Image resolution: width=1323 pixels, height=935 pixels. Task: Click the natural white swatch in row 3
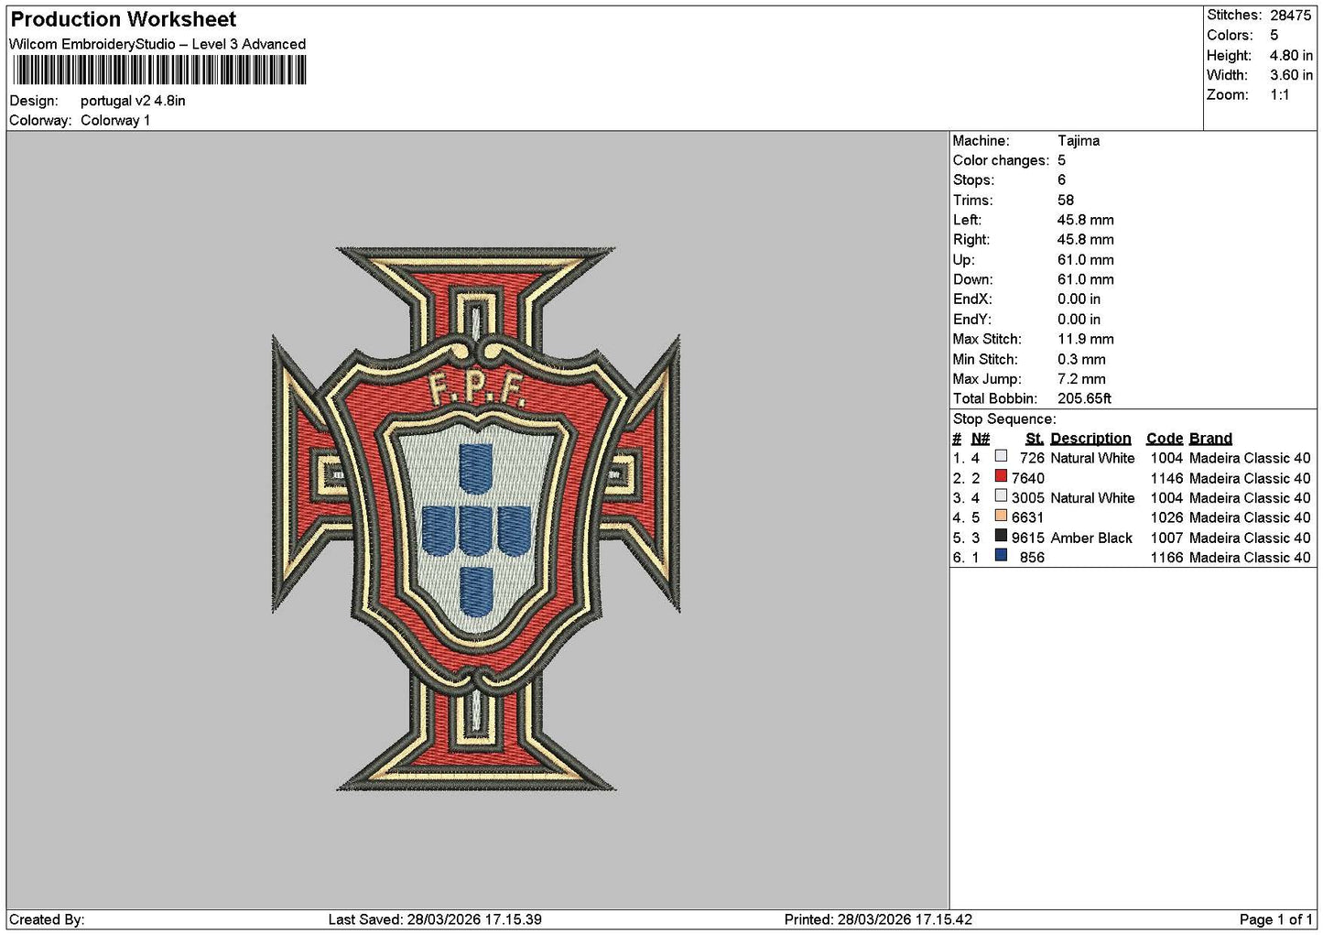pos(1001,496)
